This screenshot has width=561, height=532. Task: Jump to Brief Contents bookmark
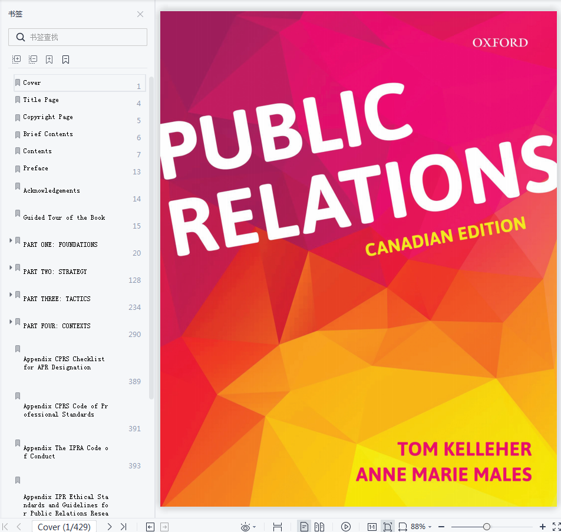pyautogui.click(x=48, y=134)
